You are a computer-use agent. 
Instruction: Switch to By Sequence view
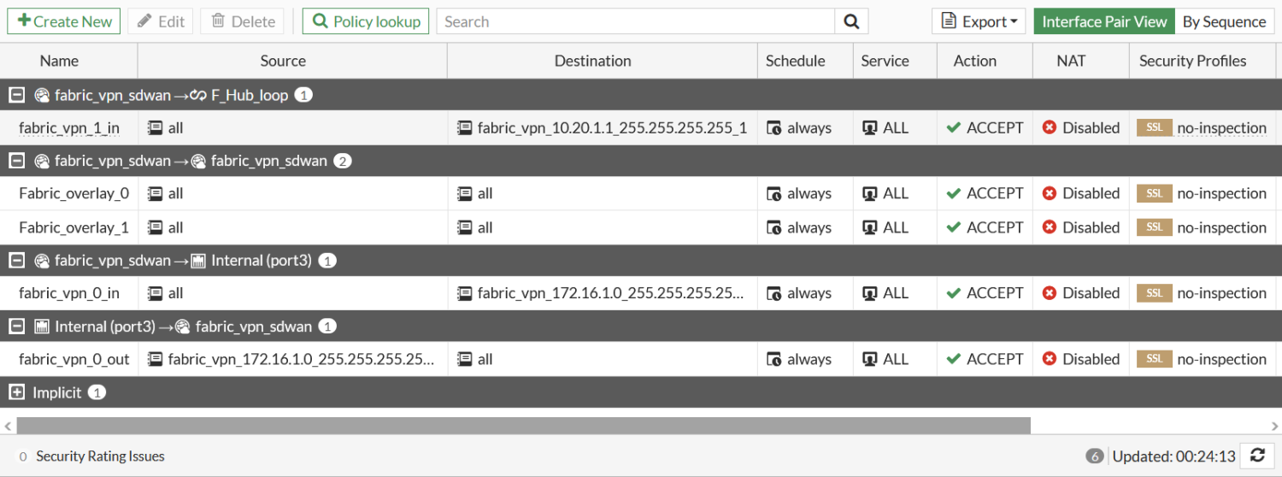click(1224, 21)
